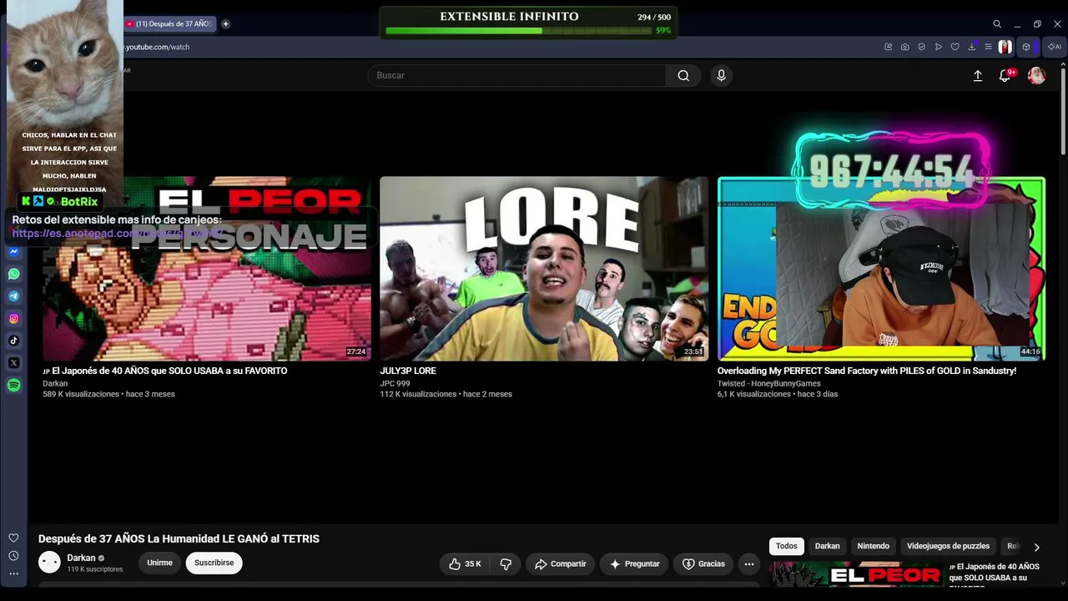Click the edit-page pencil icon in address bar
The image size is (1068, 601).
click(x=888, y=47)
